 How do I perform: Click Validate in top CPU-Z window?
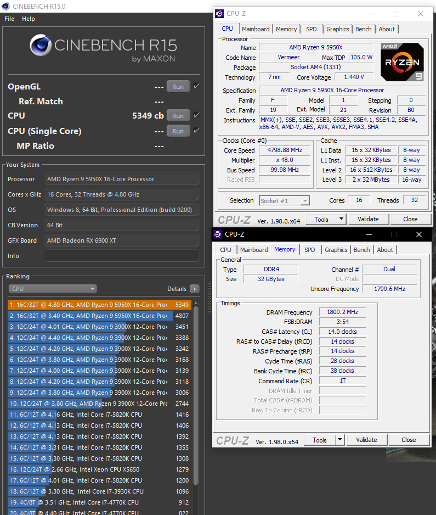pos(368,219)
